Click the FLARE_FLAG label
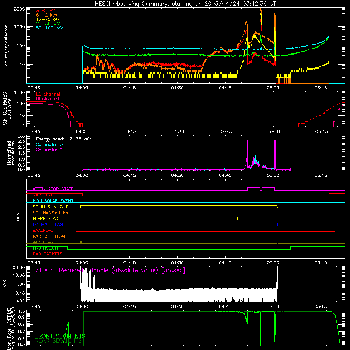The image size is (350, 350). tap(45, 218)
